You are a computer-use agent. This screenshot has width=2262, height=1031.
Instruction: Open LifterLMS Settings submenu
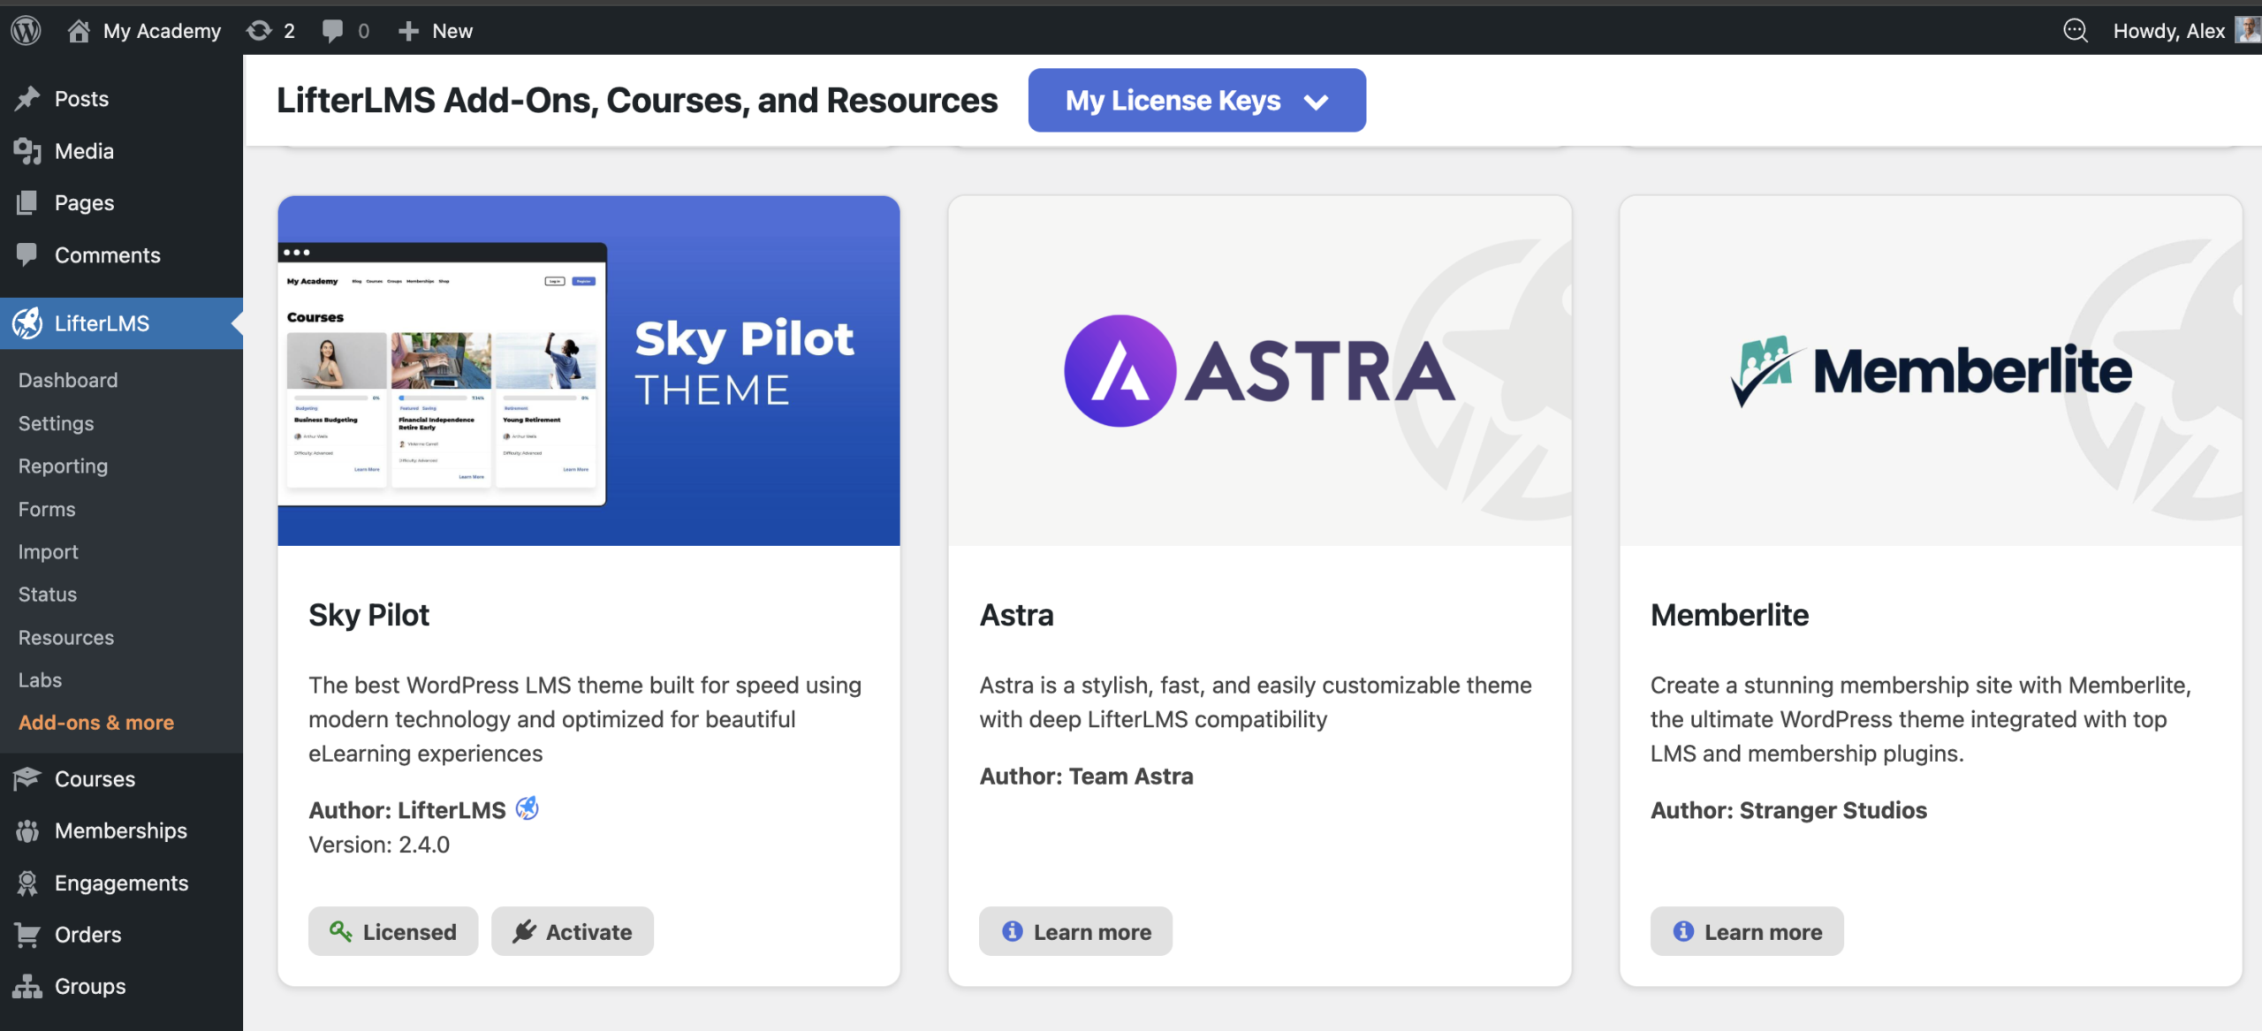56,423
